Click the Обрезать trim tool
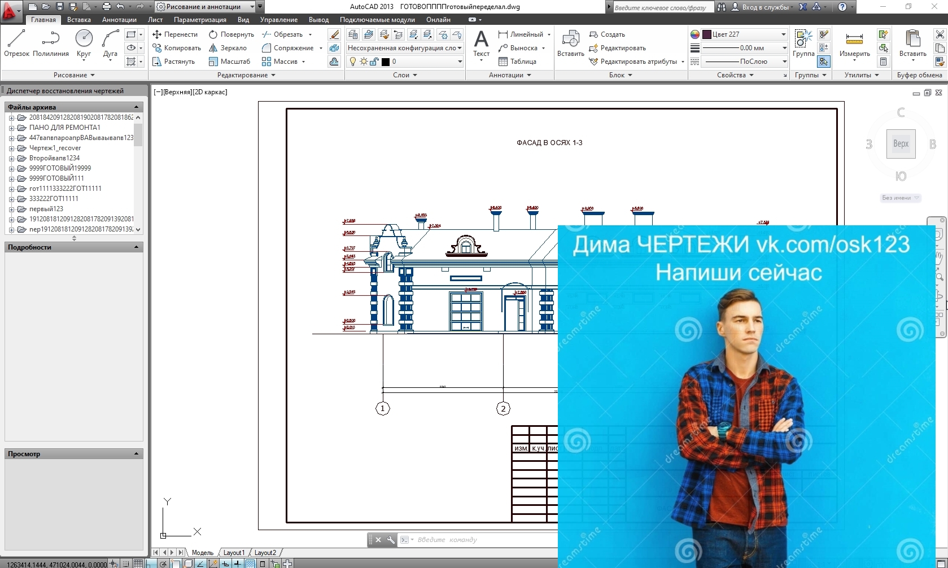The height and width of the screenshot is (568, 948). pyautogui.click(x=282, y=34)
